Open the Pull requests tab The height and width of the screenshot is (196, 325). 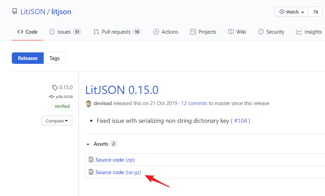point(117,32)
